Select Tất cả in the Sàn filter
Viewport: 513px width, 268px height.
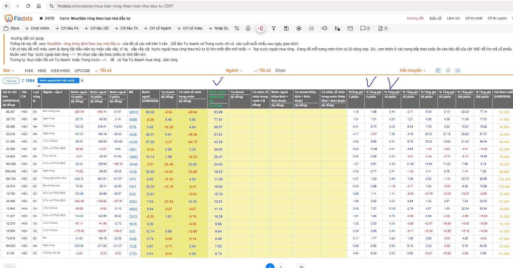pos(103,70)
